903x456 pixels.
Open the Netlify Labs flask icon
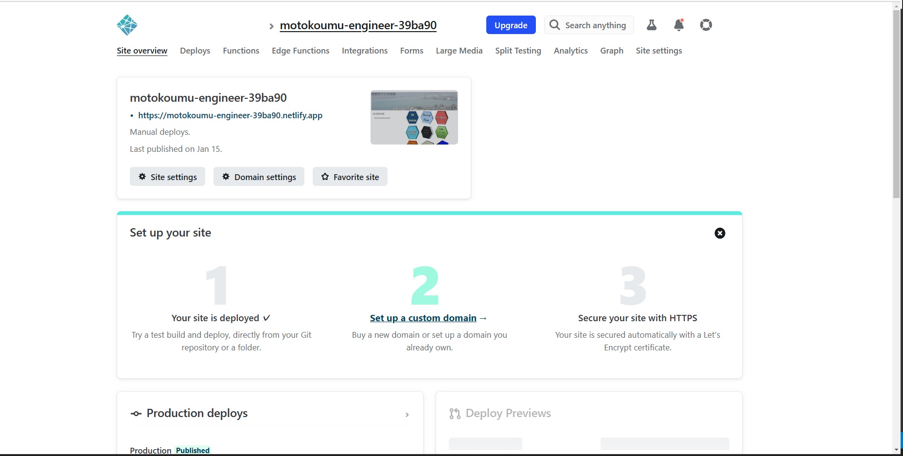coord(651,25)
